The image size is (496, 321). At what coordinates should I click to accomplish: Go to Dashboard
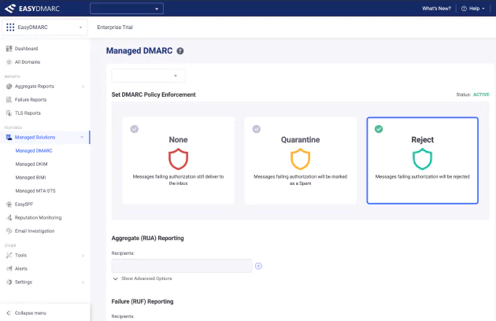tap(26, 49)
